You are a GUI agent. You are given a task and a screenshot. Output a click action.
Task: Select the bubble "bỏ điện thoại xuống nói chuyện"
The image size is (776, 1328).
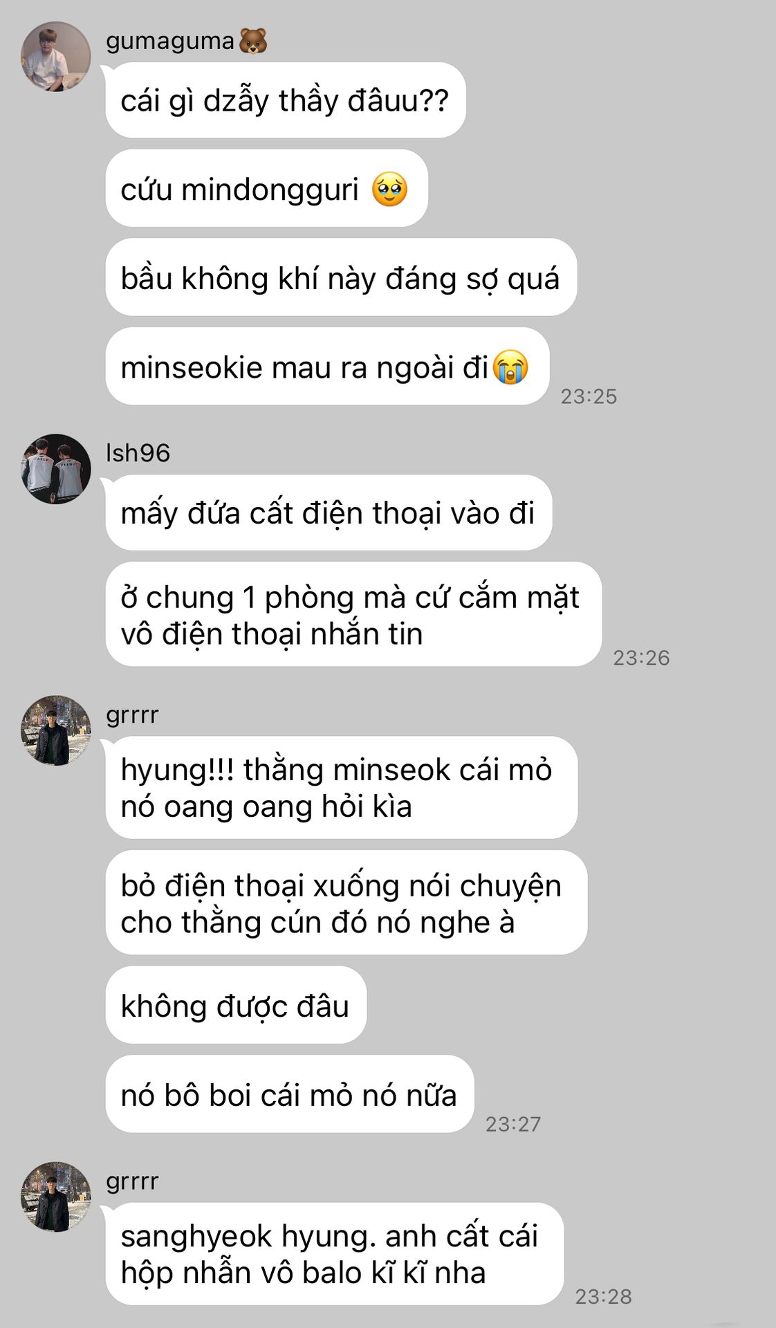346,903
